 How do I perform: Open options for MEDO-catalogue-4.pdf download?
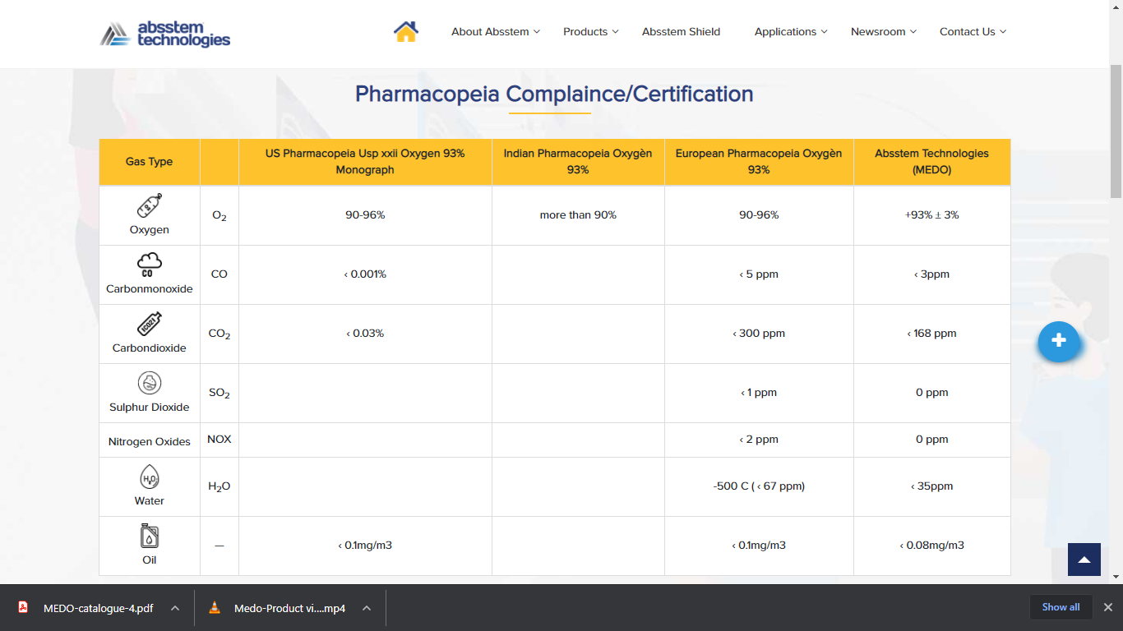point(175,608)
